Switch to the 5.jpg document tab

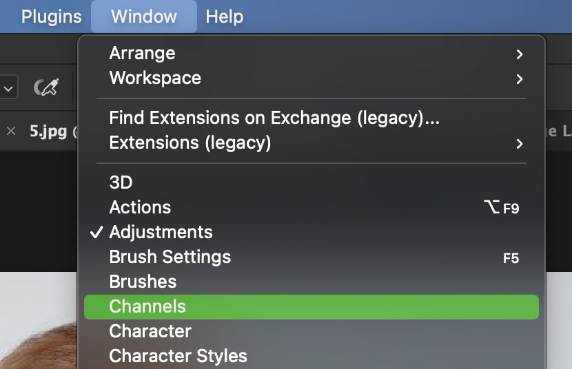coord(48,131)
